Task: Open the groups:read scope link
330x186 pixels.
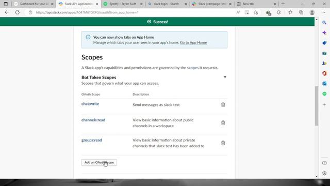Action: (x=92, y=140)
